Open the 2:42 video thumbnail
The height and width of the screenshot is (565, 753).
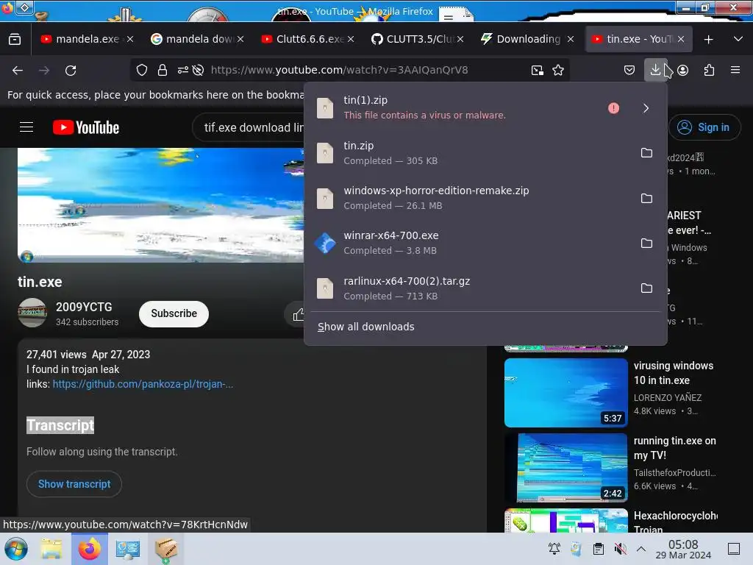[x=566, y=468]
